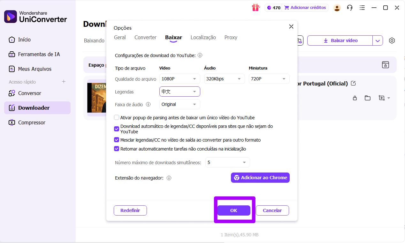Confirm settings with the OK button
The height and width of the screenshot is (243, 405).
tap(234, 210)
